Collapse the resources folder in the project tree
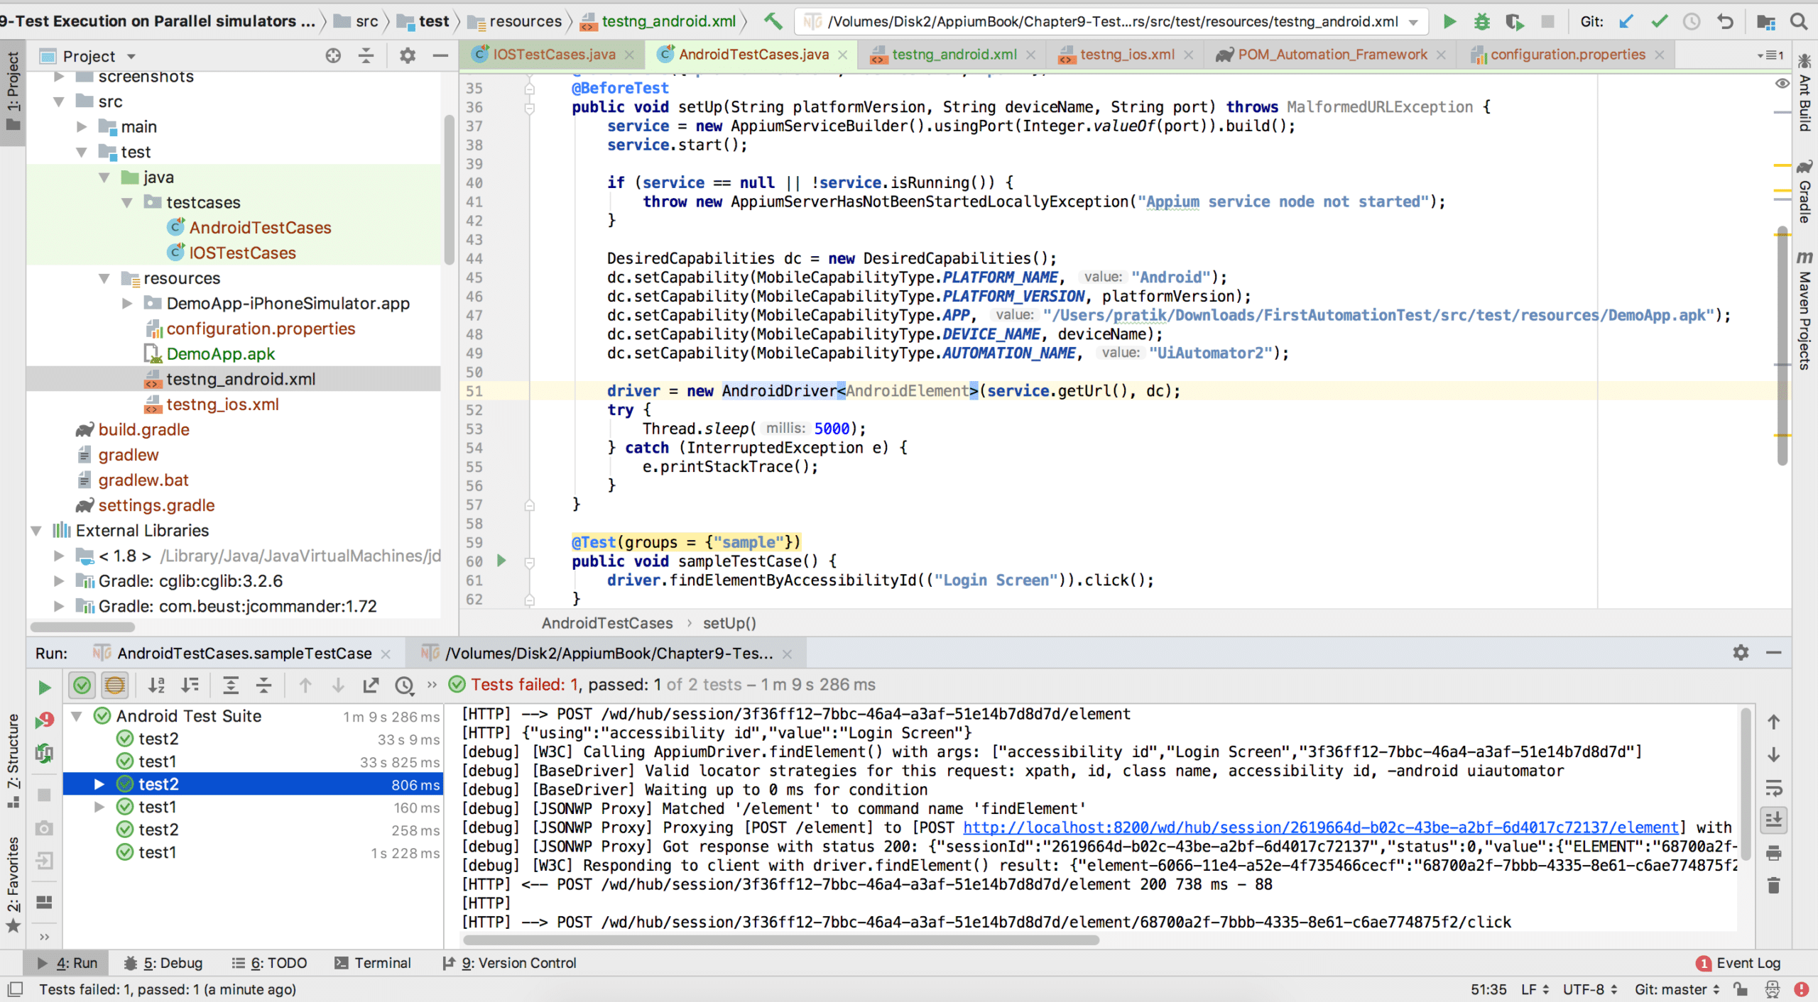The width and height of the screenshot is (1818, 1002). coord(105,278)
